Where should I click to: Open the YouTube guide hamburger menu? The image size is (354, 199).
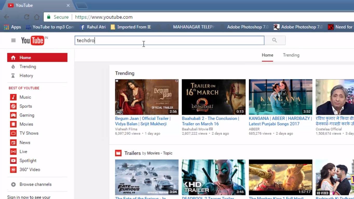(13, 40)
